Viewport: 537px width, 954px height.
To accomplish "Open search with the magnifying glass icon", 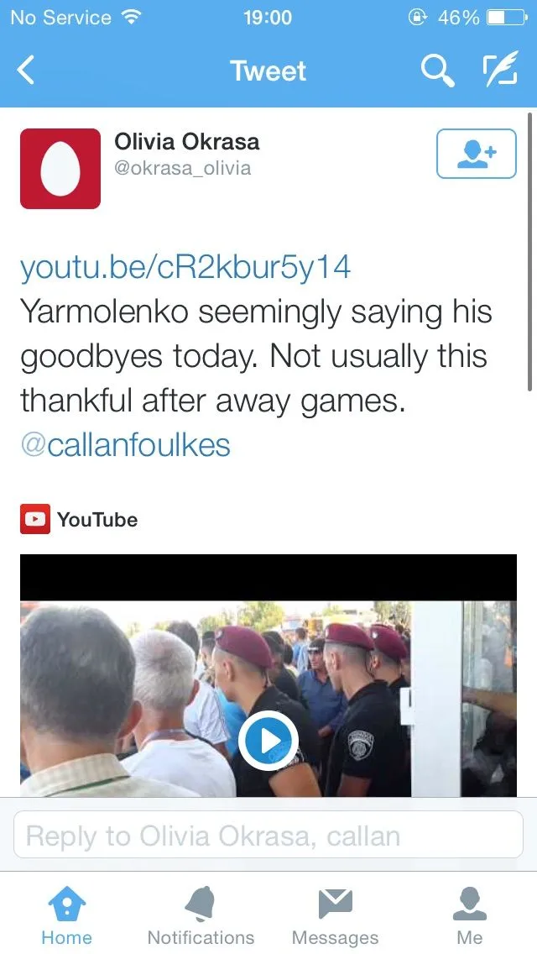I will (x=437, y=71).
